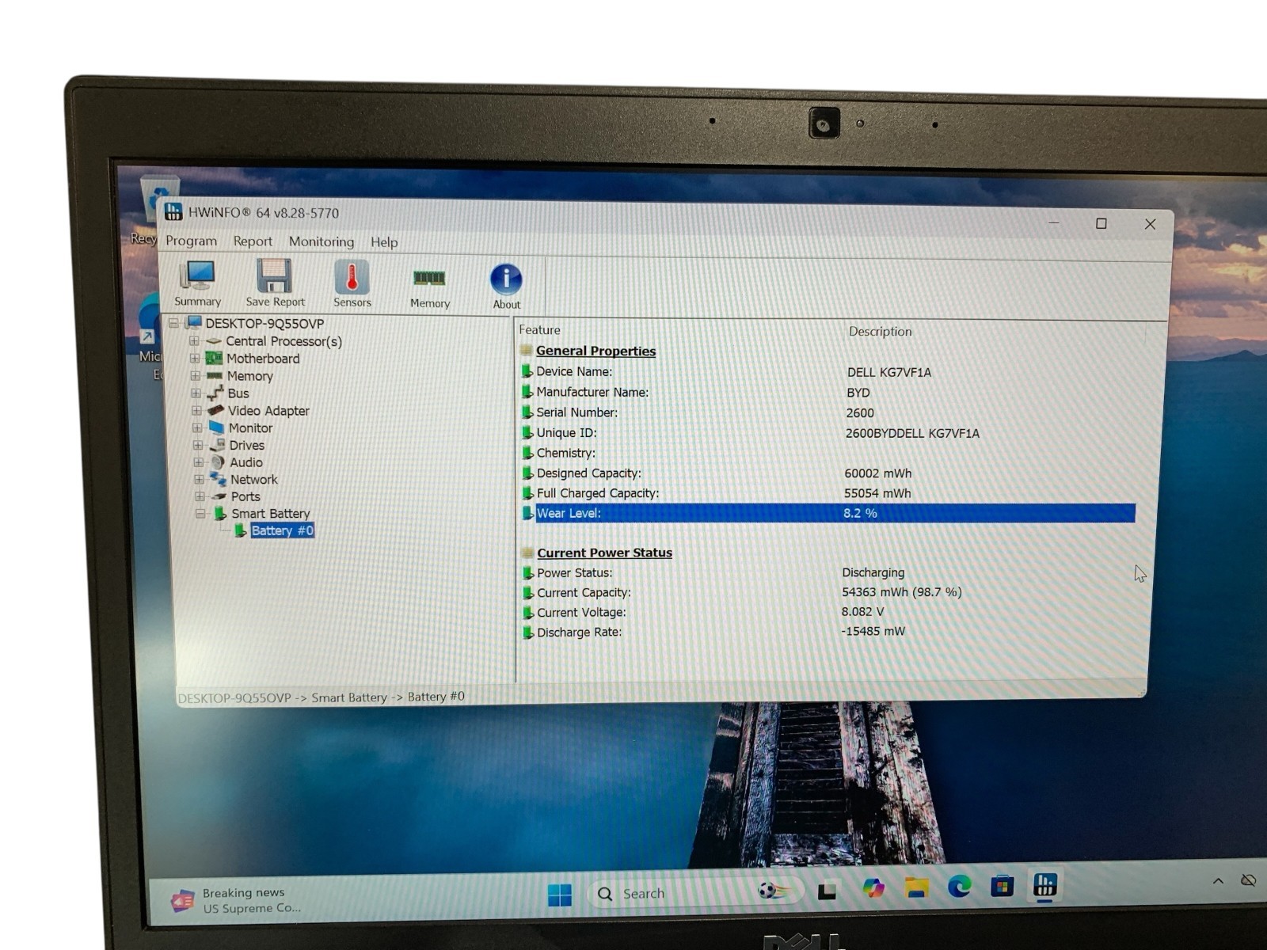This screenshot has height=950, width=1267.
Task: Open the Breaking news widget
Action: (238, 900)
